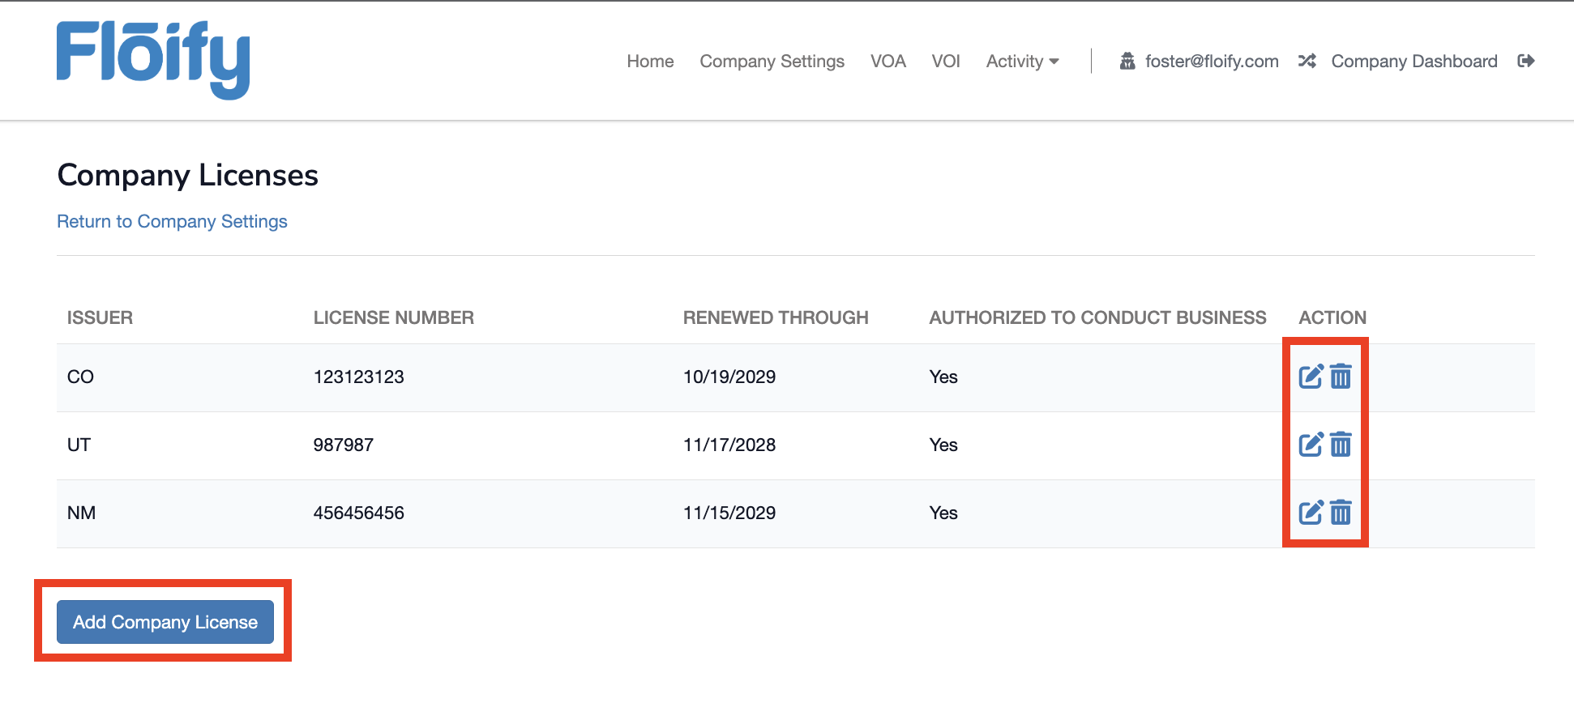This screenshot has height=724, width=1574.
Task: Select the license number 123123123 cell
Action: [x=359, y=377]
